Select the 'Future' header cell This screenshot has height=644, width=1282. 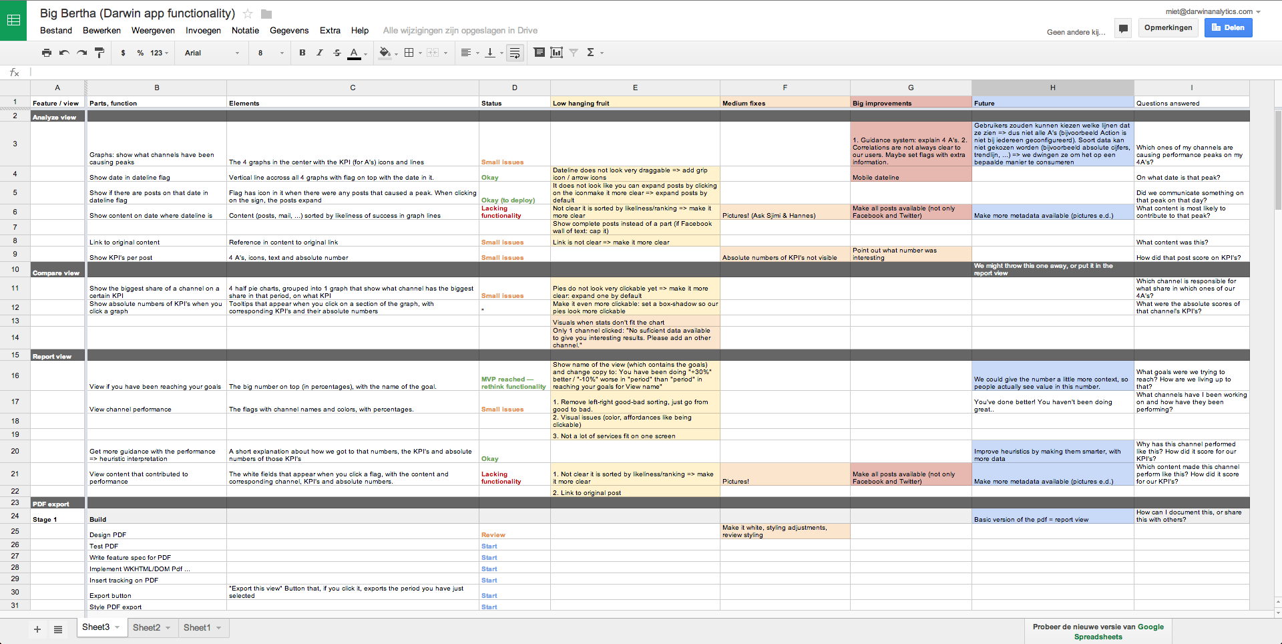click(x=1053, y=103)
